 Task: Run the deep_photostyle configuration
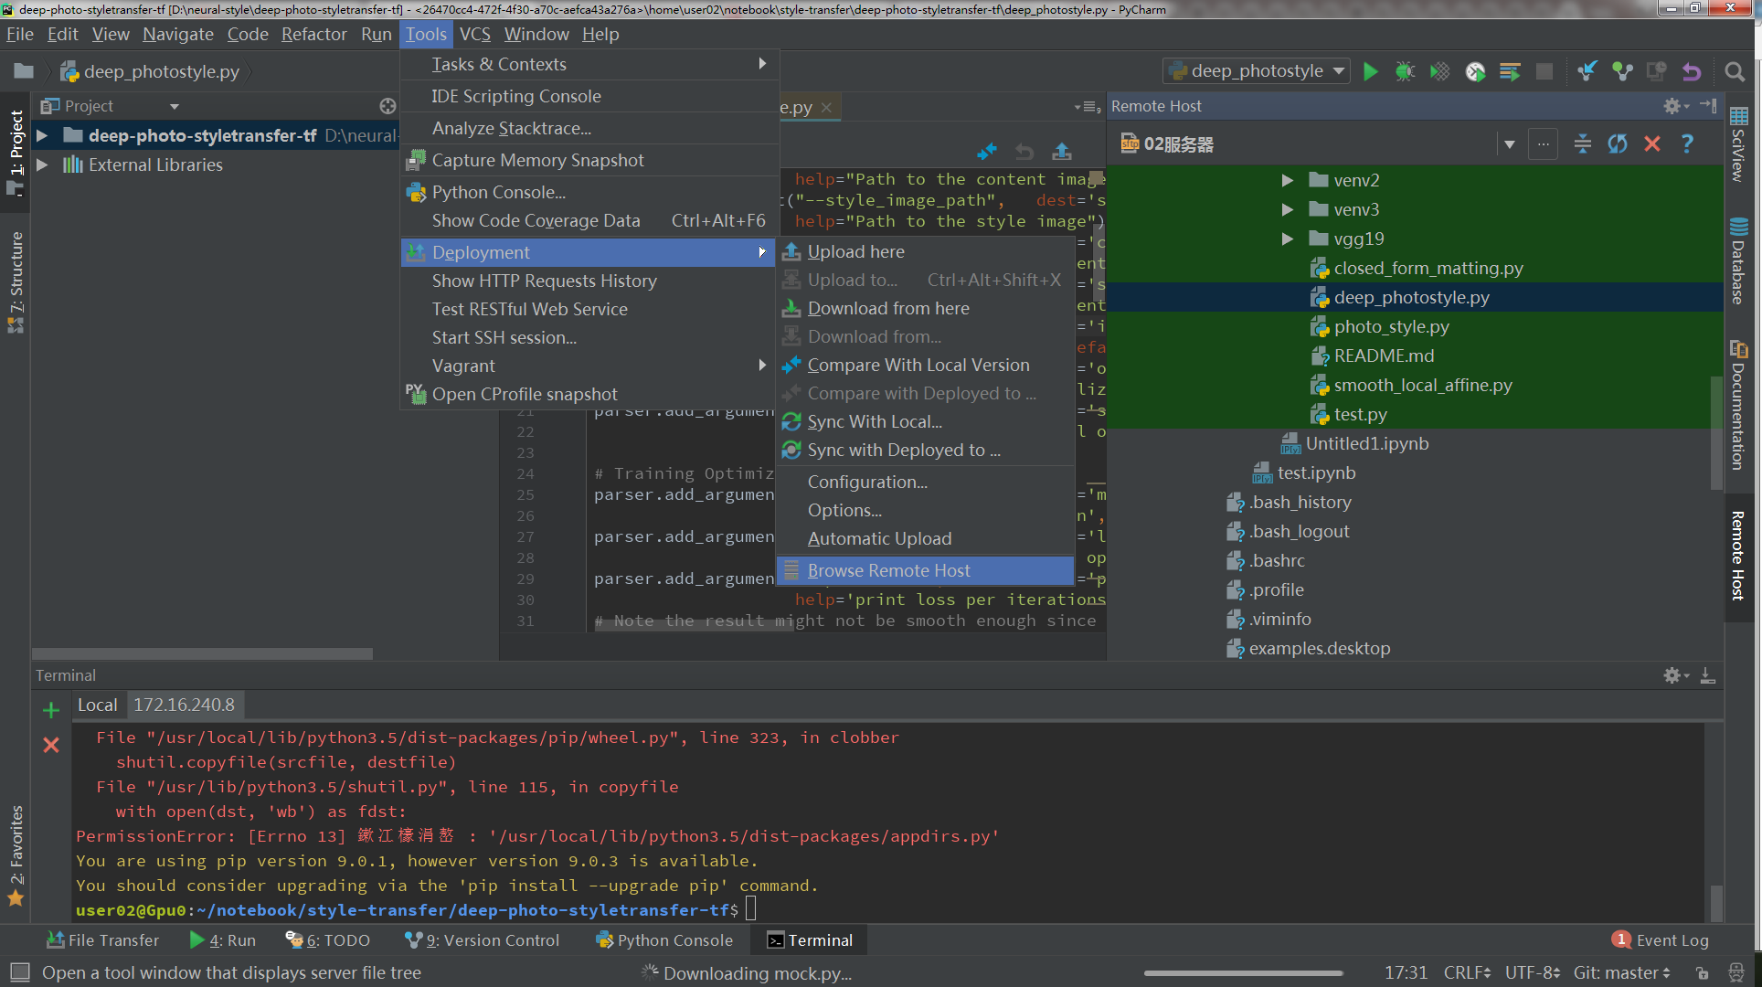click(1370, 71)
